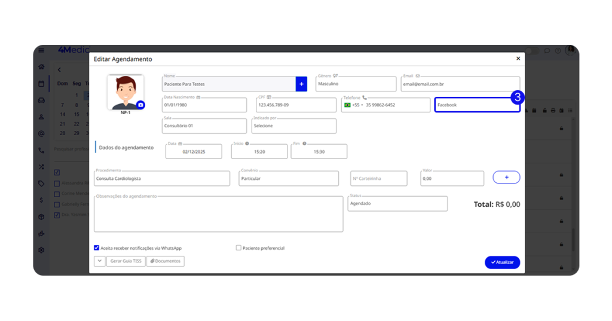
Task: Click the Observações do agendamento text area
Action: pos(218,215)
